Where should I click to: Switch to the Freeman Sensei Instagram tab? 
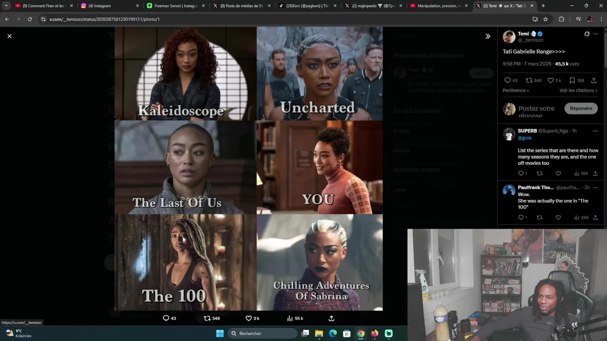(x=175, y=6)
